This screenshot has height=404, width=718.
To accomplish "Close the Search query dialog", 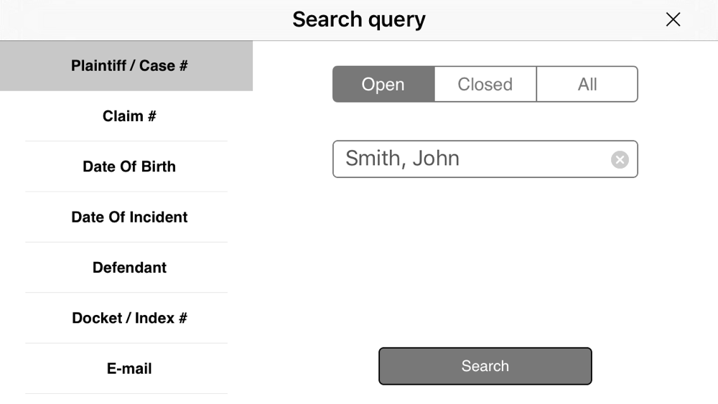I will coord(673,19).
